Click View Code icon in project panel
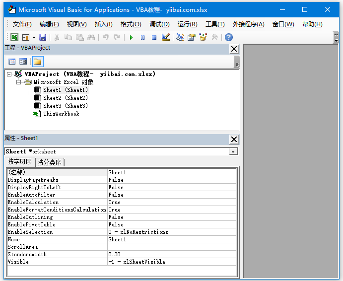The width and height of the screenshot is (343, 281). [12, 62]
